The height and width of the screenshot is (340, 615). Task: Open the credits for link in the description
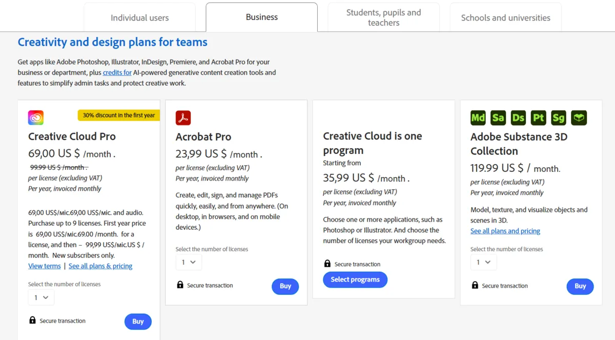117,72
